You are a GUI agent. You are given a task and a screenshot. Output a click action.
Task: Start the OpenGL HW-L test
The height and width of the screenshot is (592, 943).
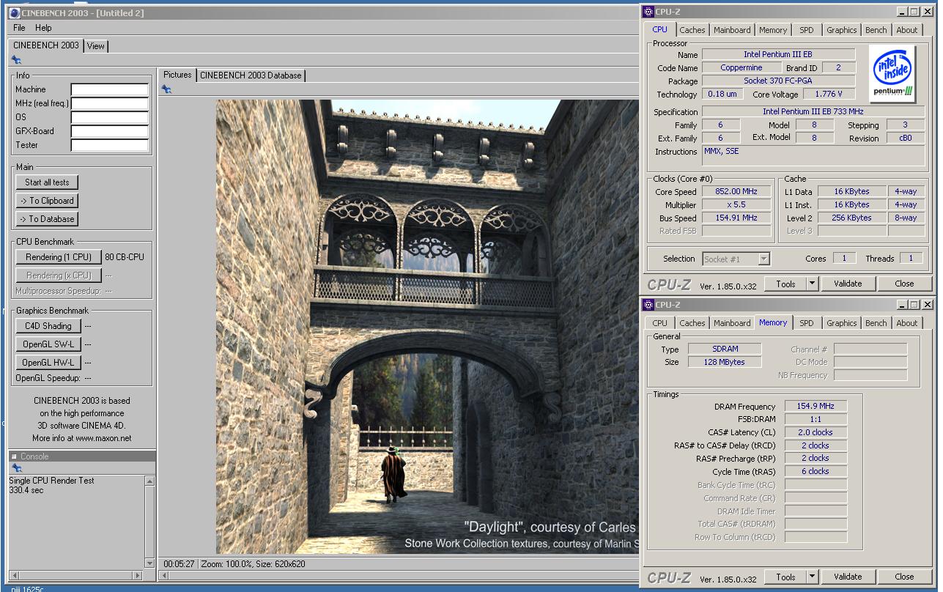[x=48, y=363]
